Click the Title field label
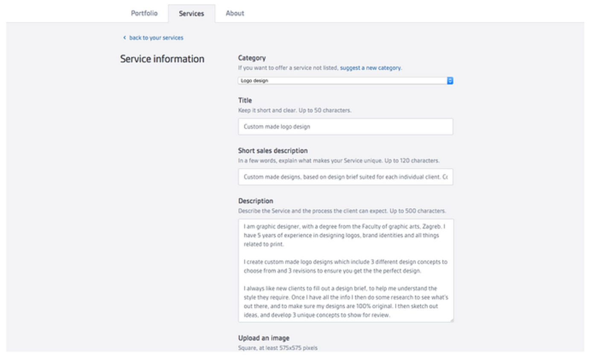 [x=245, y=101]
